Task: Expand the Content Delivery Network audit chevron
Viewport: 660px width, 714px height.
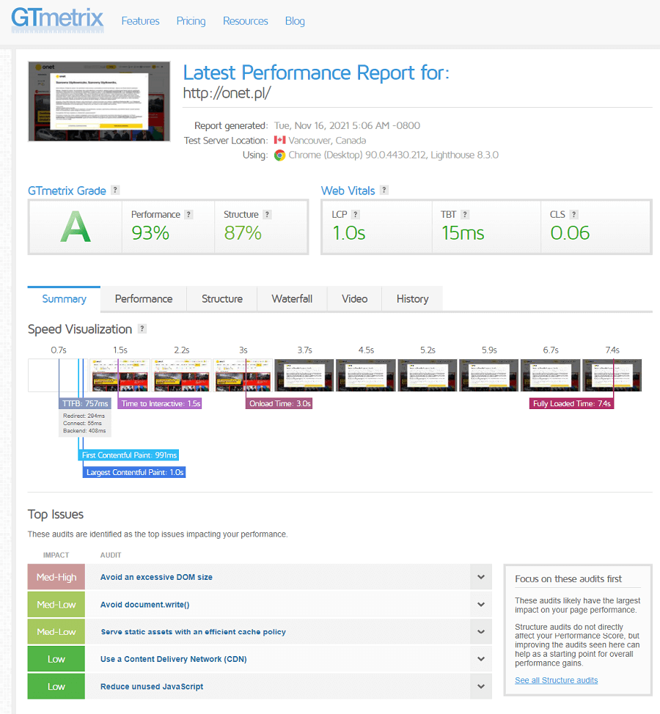Action: click(x=481, y=659)
